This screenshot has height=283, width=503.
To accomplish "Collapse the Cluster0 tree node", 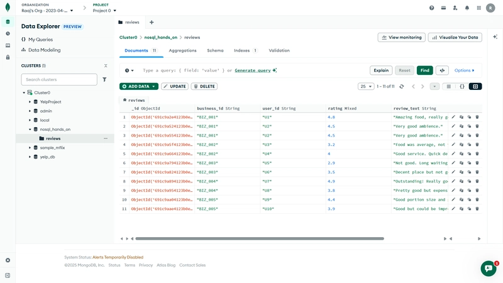I will pyautogui.click(x=24, y=92).
